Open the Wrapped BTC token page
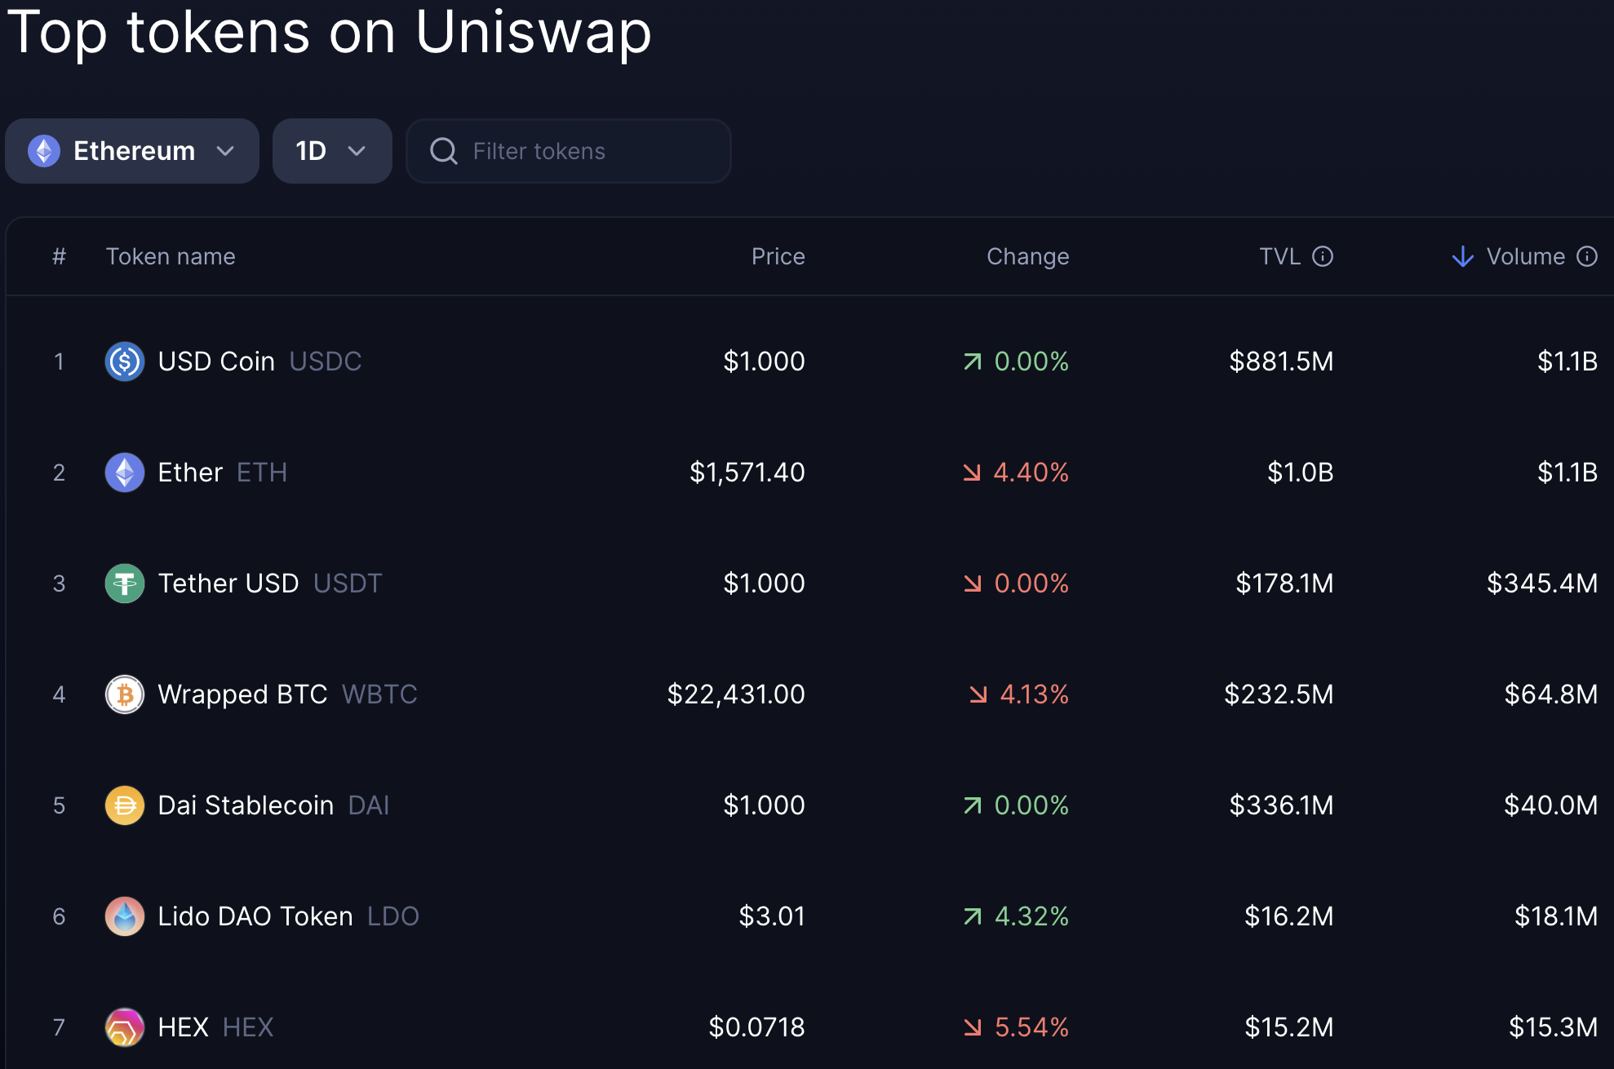1614x1069 pixels. 242,694
